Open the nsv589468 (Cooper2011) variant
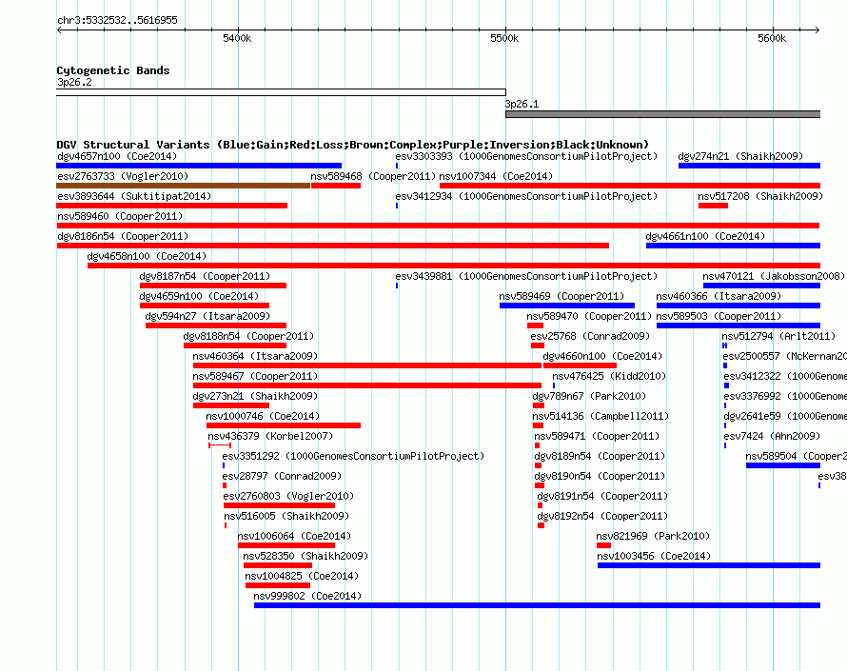Screen dimensions: 847x671 (336, 186)
